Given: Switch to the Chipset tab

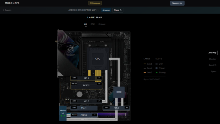Looking at the screenshot, I should [x=102, y=24].
